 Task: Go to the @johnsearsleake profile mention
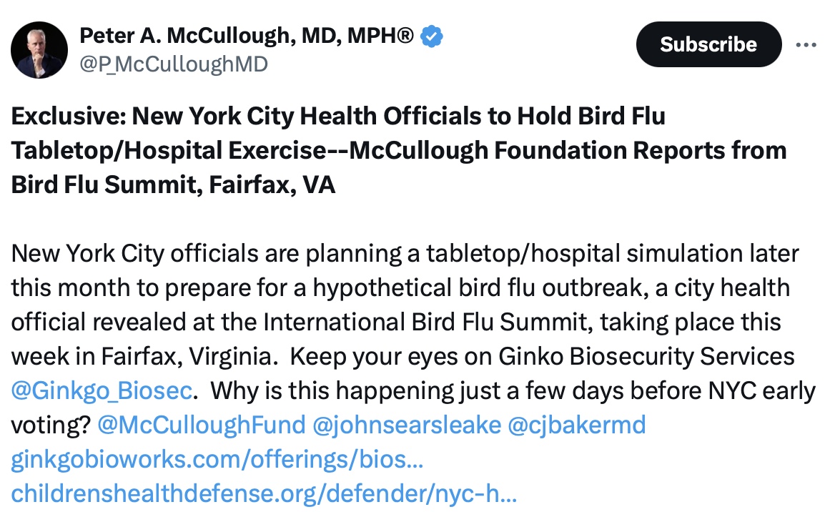407,425
